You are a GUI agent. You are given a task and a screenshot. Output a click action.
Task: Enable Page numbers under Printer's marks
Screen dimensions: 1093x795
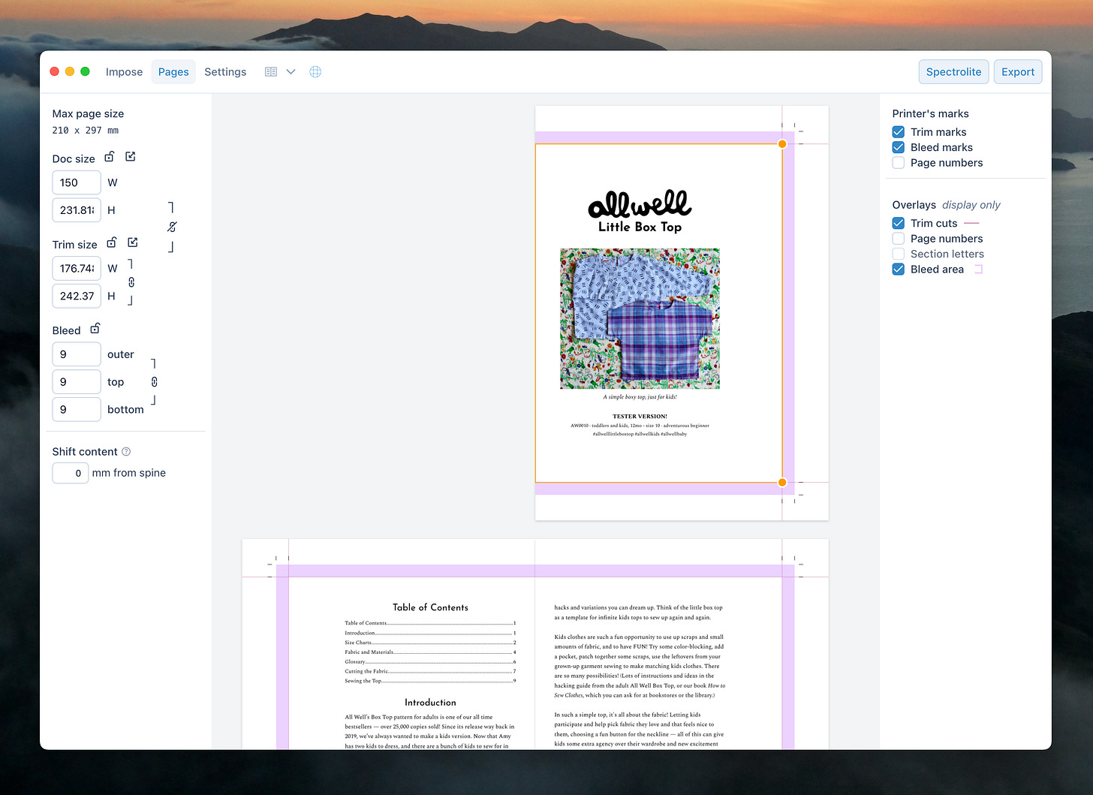(898, 163)
